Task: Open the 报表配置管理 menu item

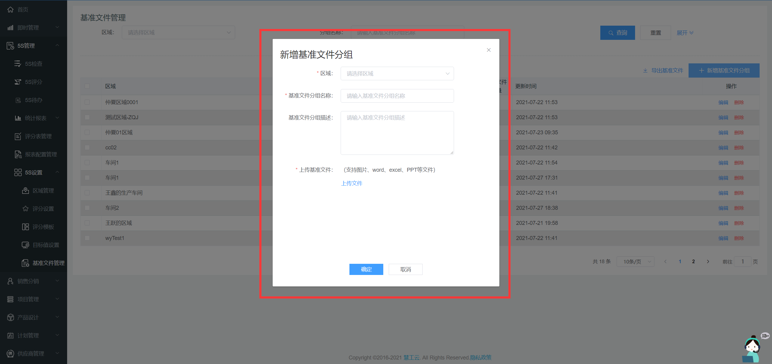Action: pyautogui.click(x=41, y=154)
